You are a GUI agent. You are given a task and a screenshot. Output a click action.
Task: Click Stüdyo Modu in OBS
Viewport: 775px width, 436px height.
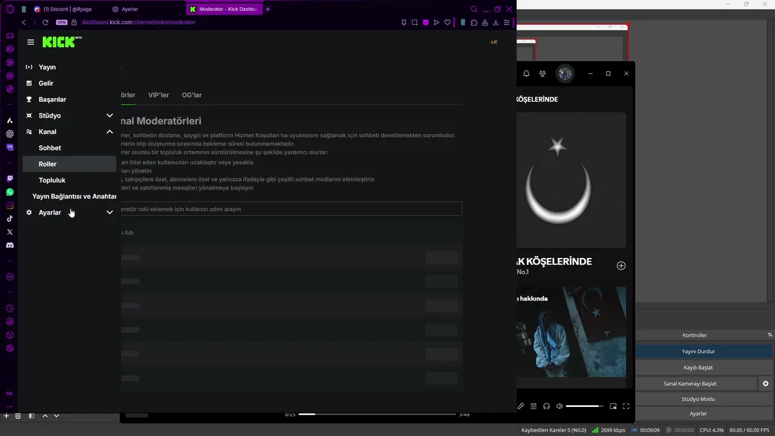698,399
